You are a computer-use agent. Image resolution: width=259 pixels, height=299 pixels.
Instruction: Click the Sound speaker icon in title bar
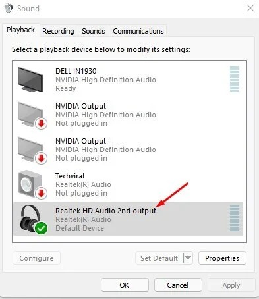pyautogui.click(x=9, y=9)
